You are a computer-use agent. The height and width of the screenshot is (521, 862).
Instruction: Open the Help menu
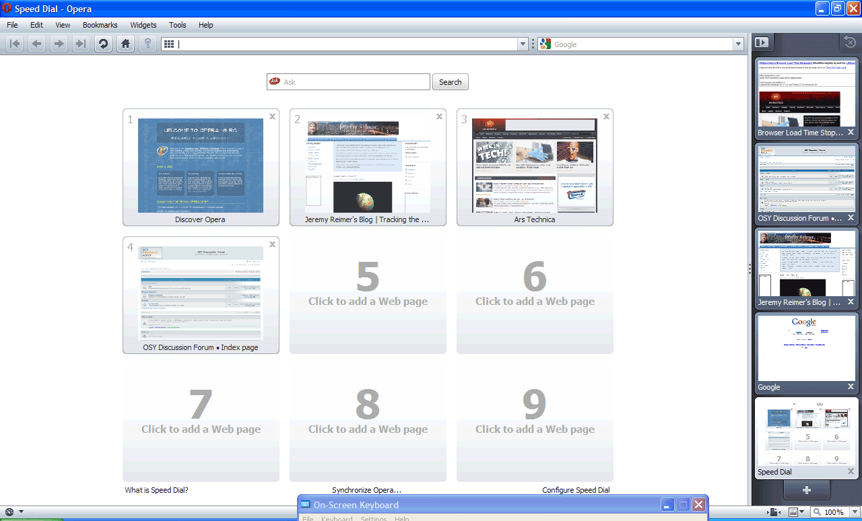tap(206, 25)
